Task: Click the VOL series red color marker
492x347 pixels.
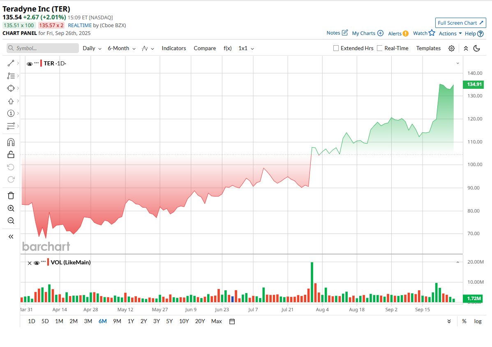Action: (x=48, y=262)
